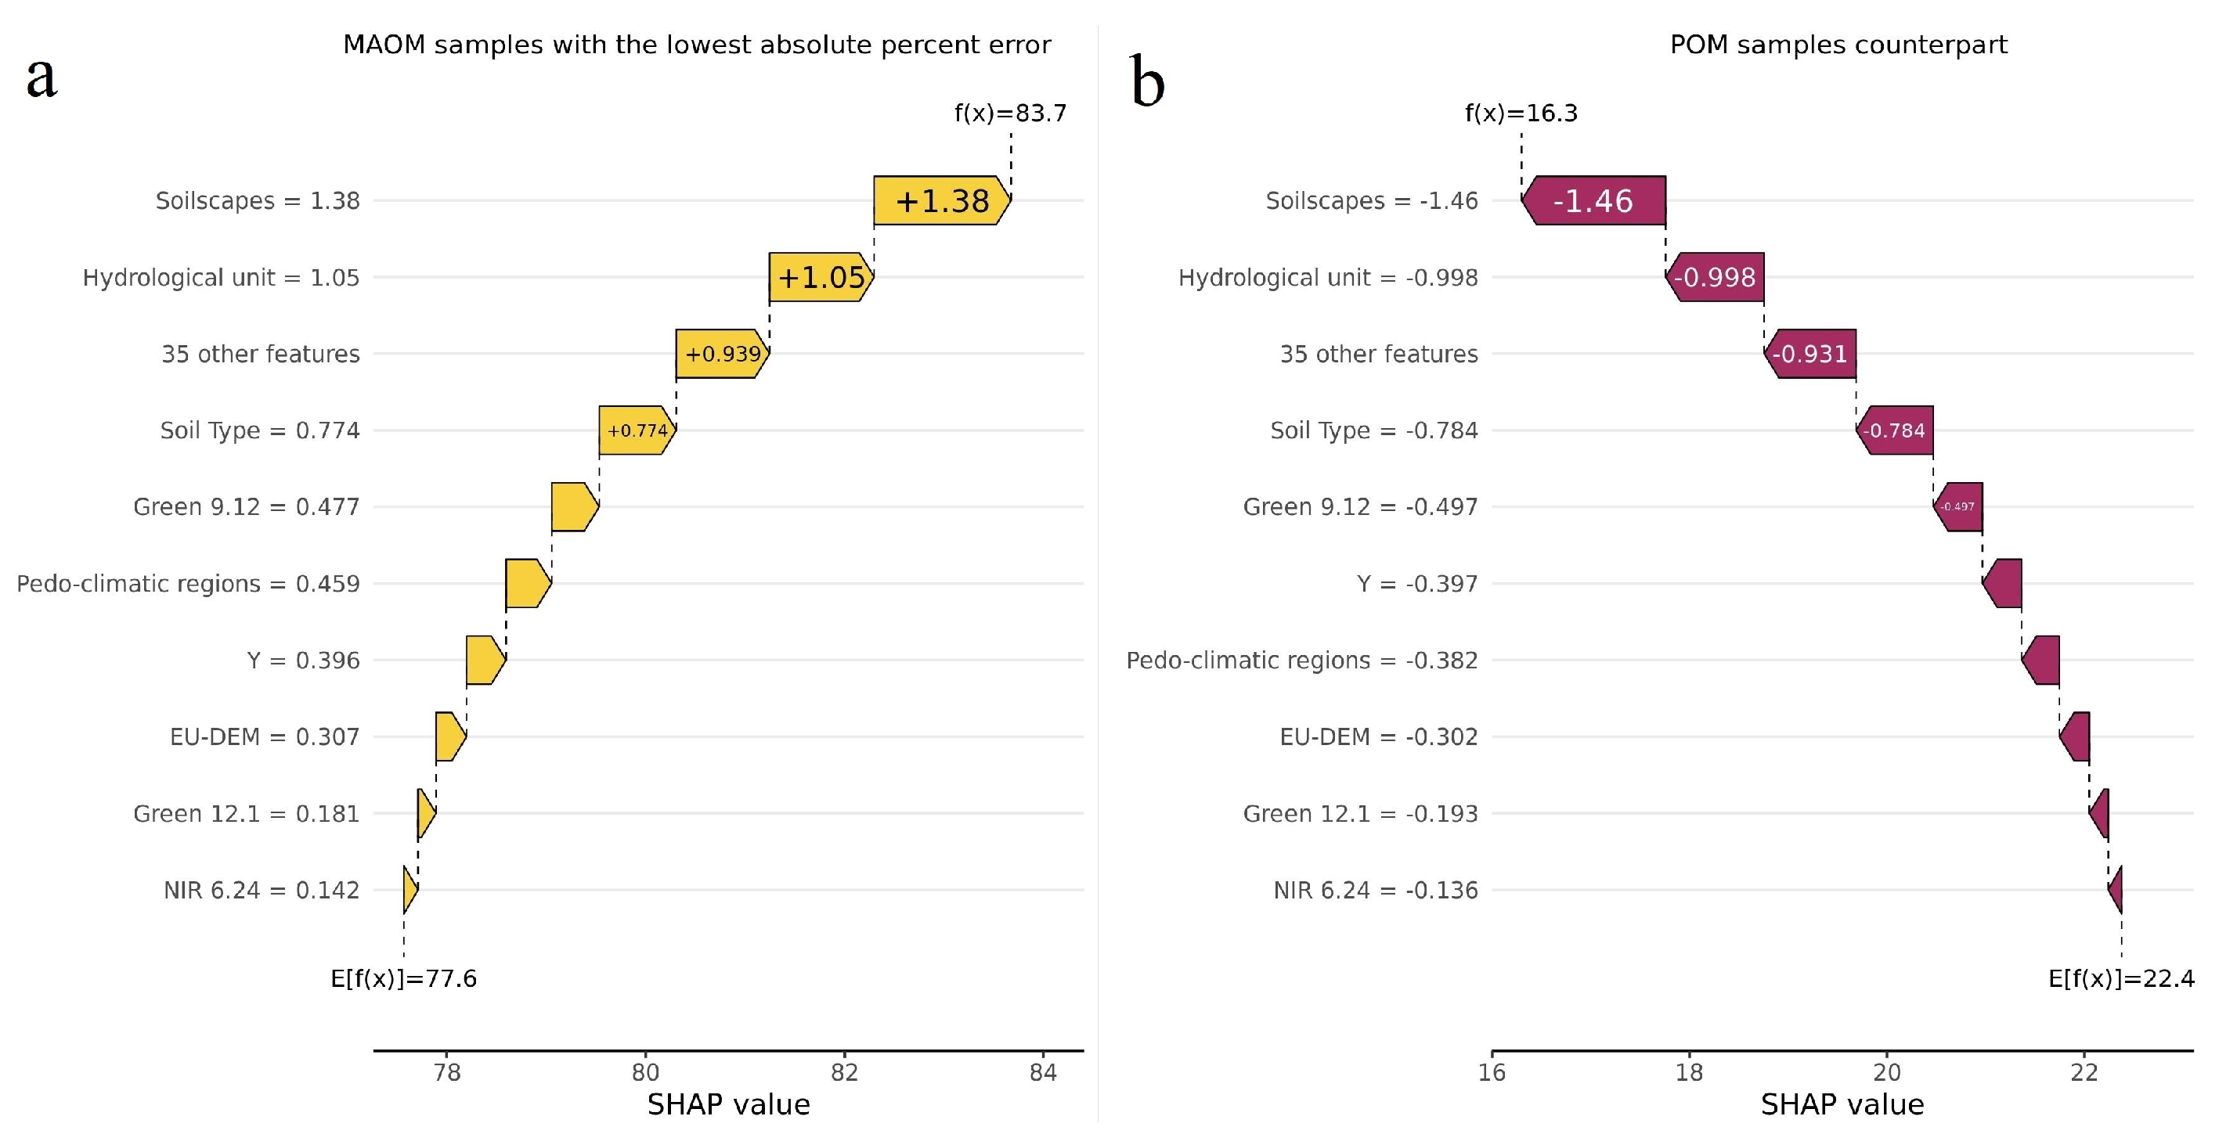
Task: Select the yellow +0.939 bar
Action: 722,354
